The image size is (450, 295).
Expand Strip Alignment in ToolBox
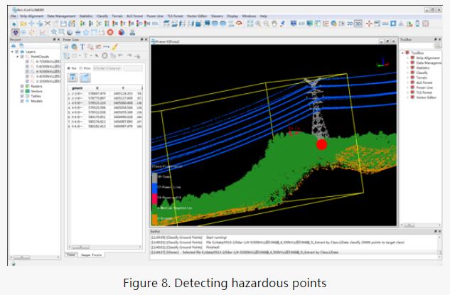point(407,58)
